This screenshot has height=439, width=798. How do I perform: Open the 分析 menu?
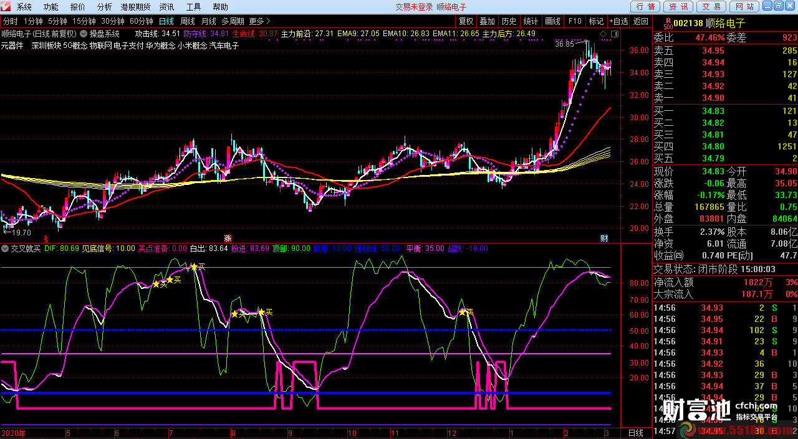point(105,7)
